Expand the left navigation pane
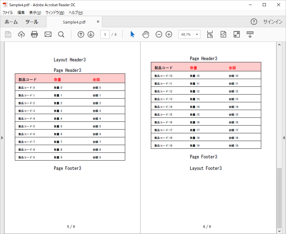Image resolution: width=286 pixels, height=234 pixels. (2, 138)
